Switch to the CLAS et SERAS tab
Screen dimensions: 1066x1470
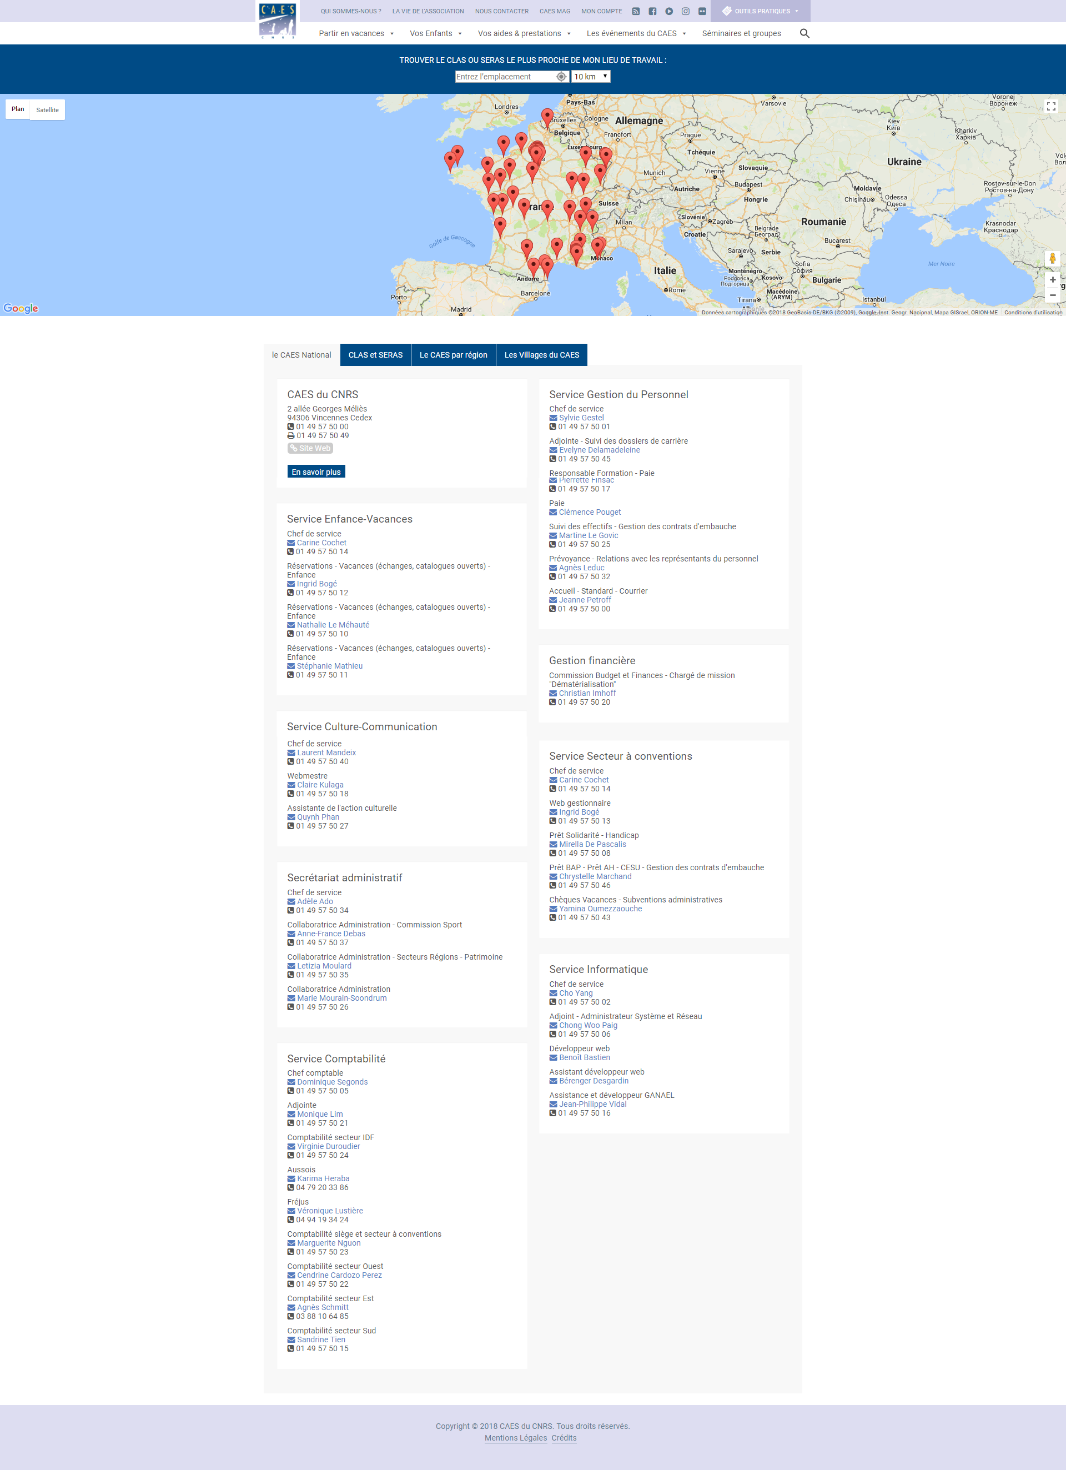[375, 354]
